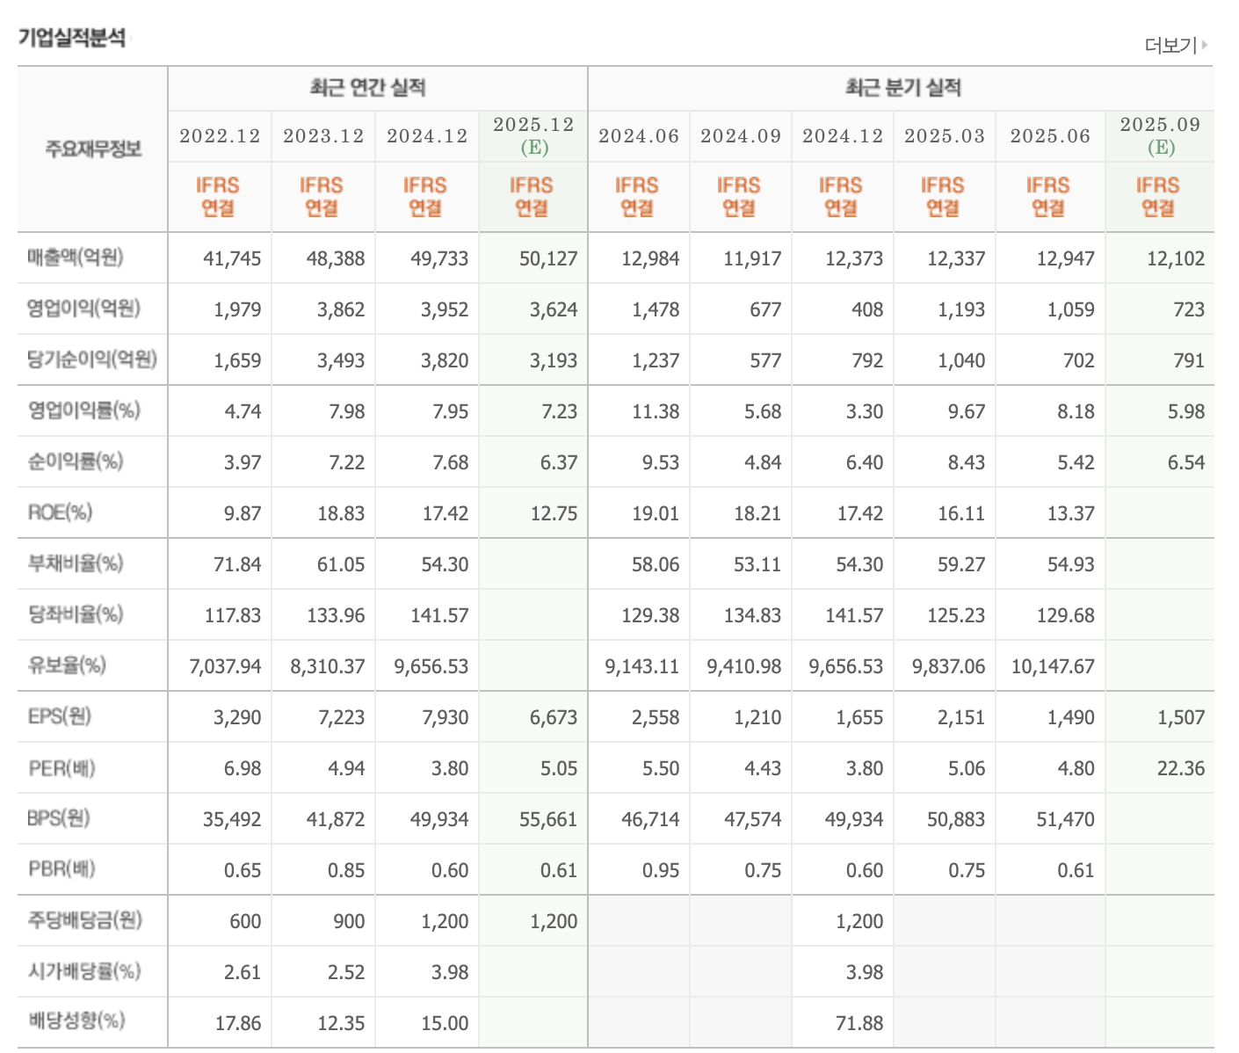This screenshot has height=1053, width=1239.
Task: Click the 주요재무정보 header cell
Action: coord(93,149)
